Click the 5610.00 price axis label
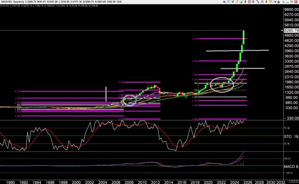This screenshot has height=184, width=299. click(x=291, y=25)
